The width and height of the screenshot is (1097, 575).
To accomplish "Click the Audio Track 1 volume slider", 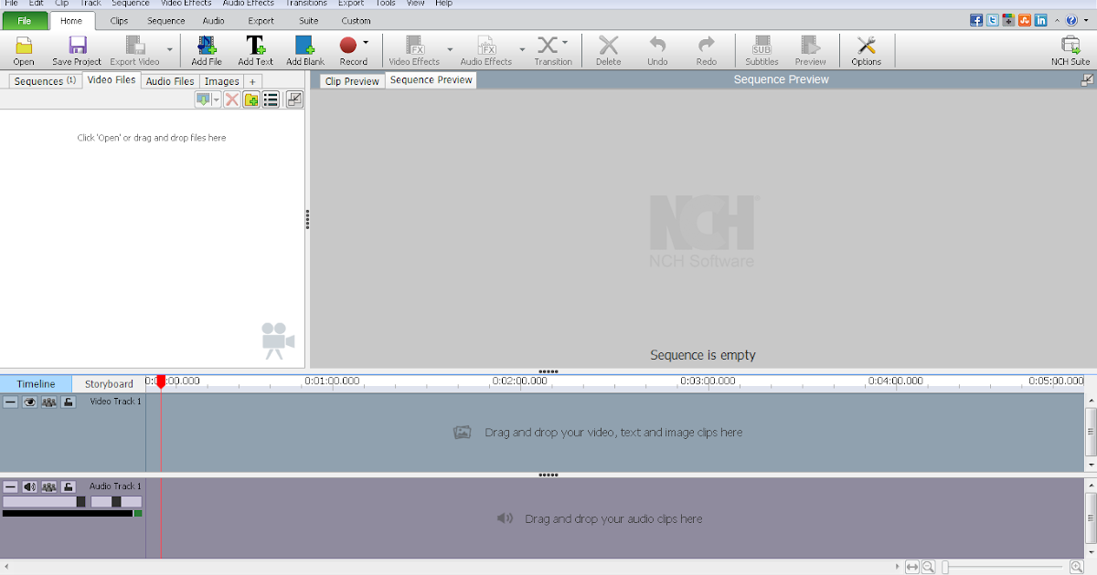I will 44,502.
